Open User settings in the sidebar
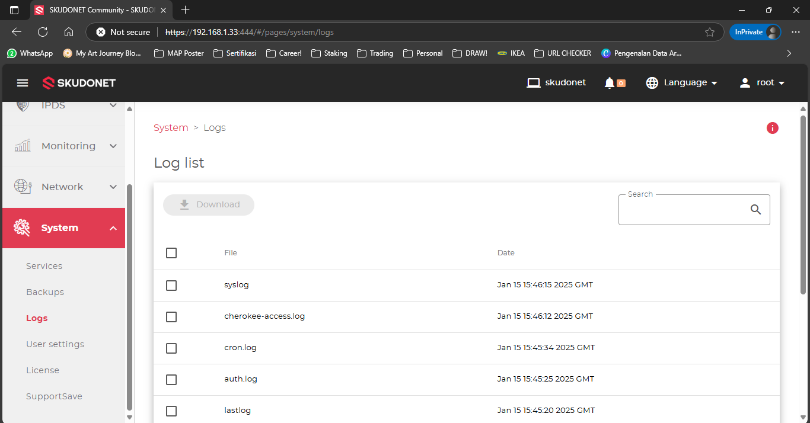The image size is (810, 423). (x=55, y=344)
